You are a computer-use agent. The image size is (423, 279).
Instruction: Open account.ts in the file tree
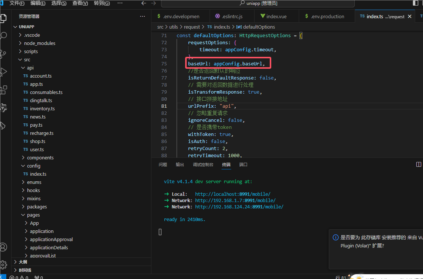pyautogui.click(x=41, y=76)
